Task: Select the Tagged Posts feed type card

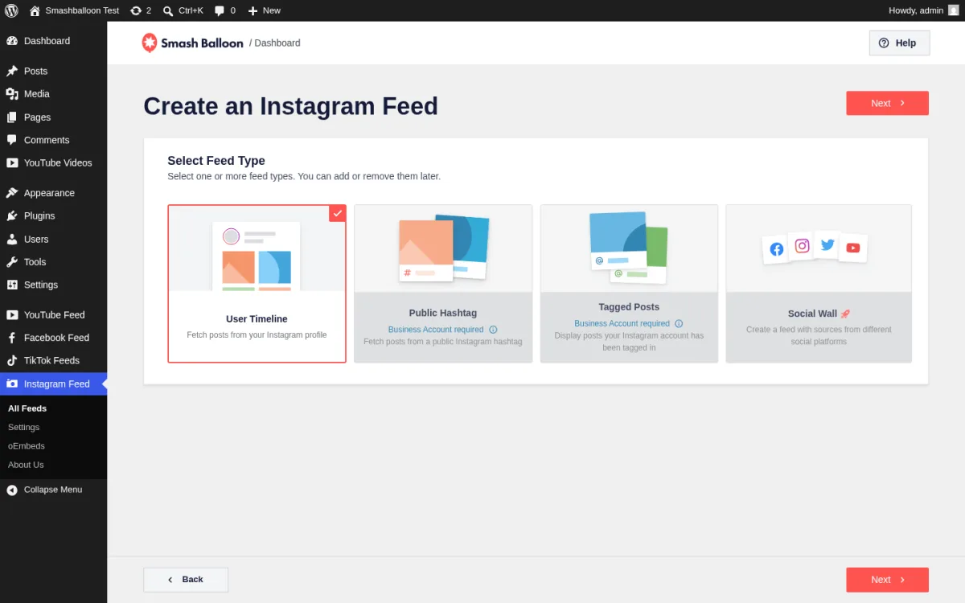Action: coord(629,283)
